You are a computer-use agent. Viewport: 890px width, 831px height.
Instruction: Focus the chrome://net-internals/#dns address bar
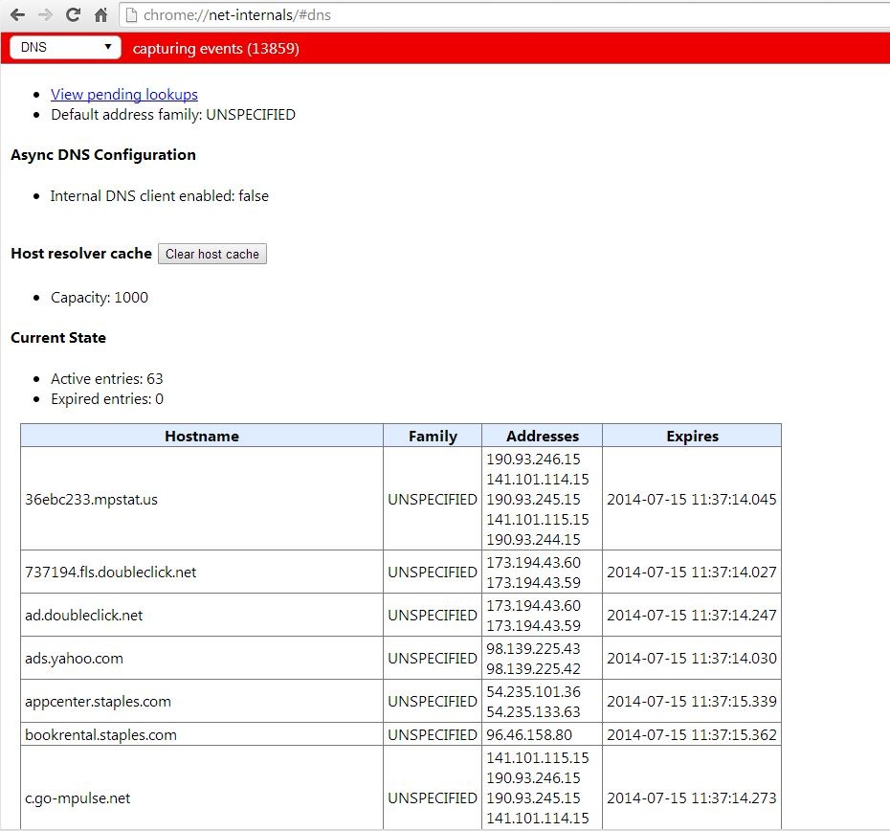505,14
